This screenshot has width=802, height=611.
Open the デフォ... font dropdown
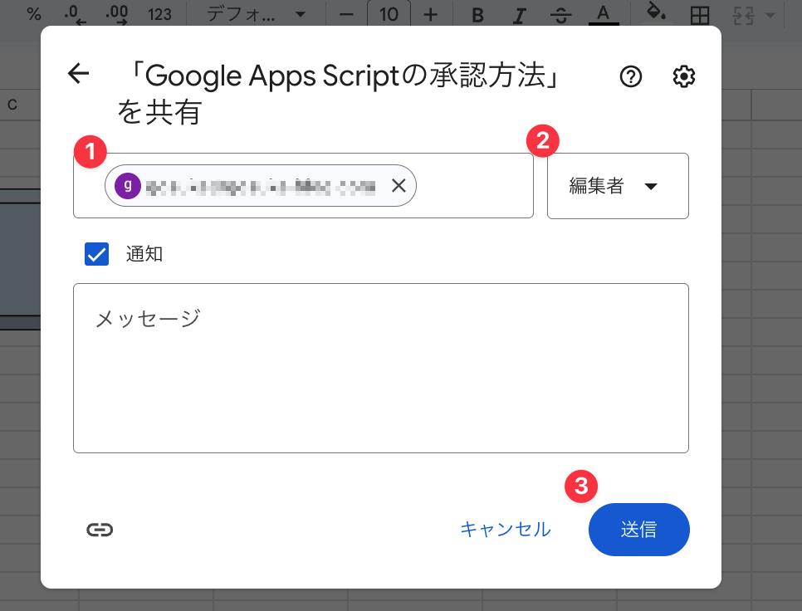256,14
